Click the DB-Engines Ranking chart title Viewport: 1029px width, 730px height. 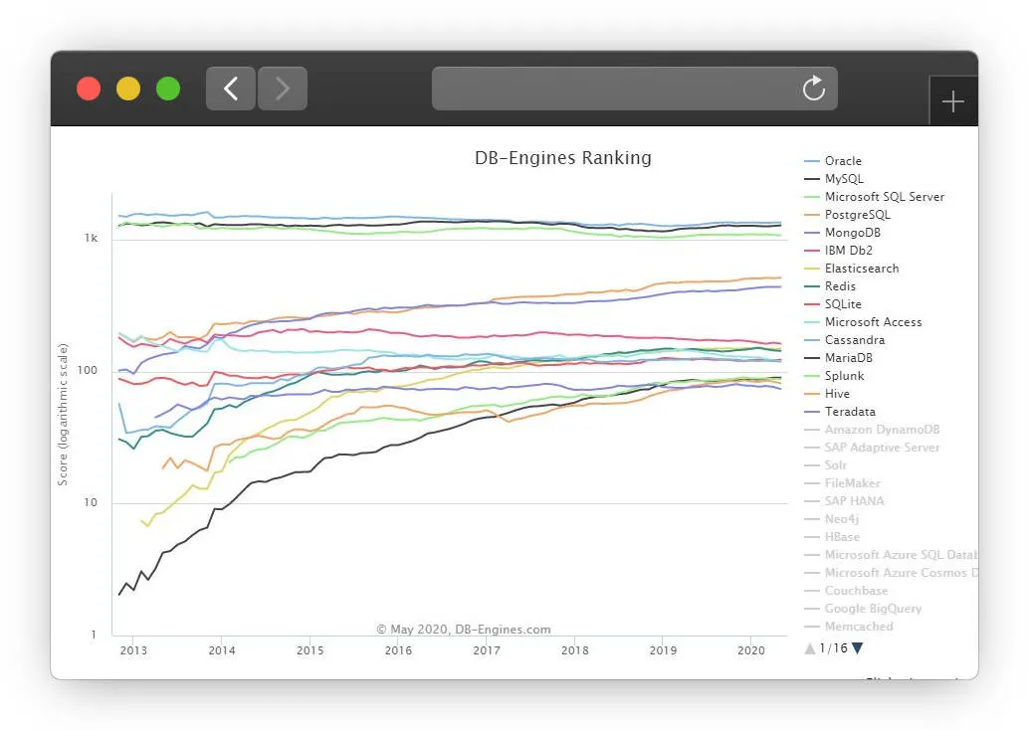[x=563, y=158]
